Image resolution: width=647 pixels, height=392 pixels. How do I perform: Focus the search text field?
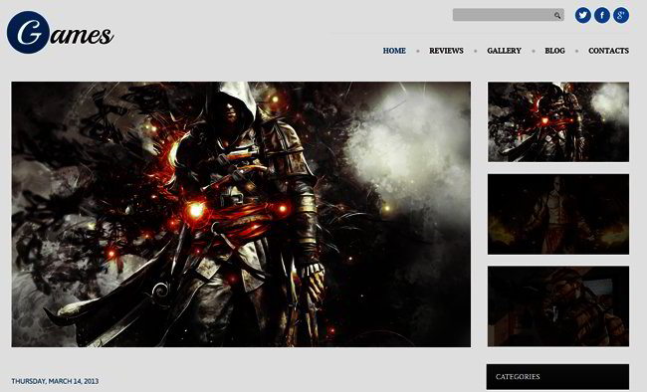(509, 15)
